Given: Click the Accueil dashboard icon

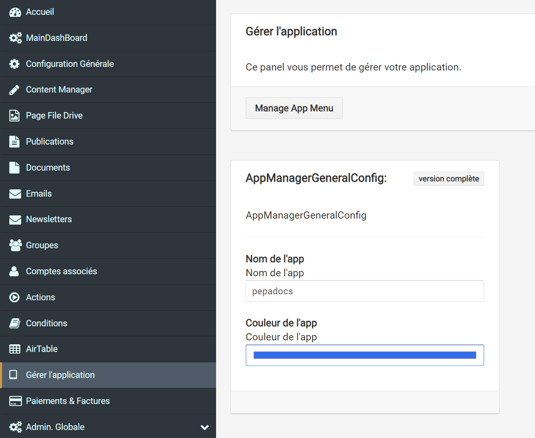Looking at the screenshot, I should (15, 12).
